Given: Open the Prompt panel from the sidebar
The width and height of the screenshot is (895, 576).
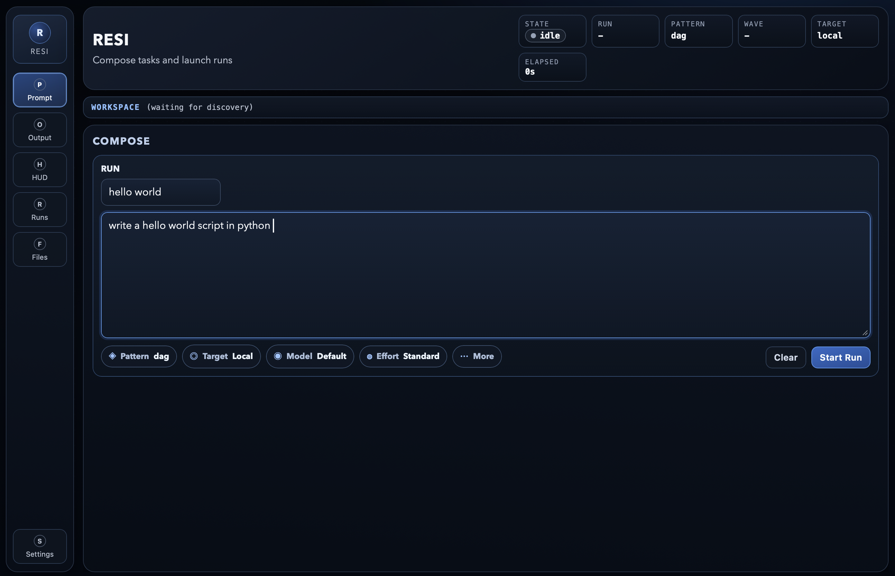Looking at the screenshot, I should coord(39,90).
